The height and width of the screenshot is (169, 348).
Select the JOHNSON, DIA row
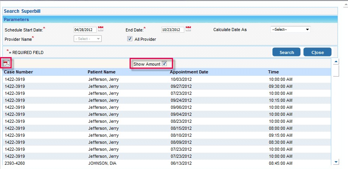[x=103, y=163]
